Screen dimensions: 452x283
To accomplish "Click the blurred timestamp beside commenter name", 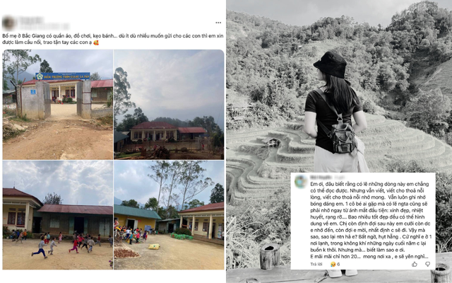I will (x=338, y=178).
